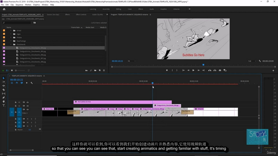This screenshot has width=278, height=156.
Task: Click the Clear trash icon in Project panel
Action: point(104,70)
